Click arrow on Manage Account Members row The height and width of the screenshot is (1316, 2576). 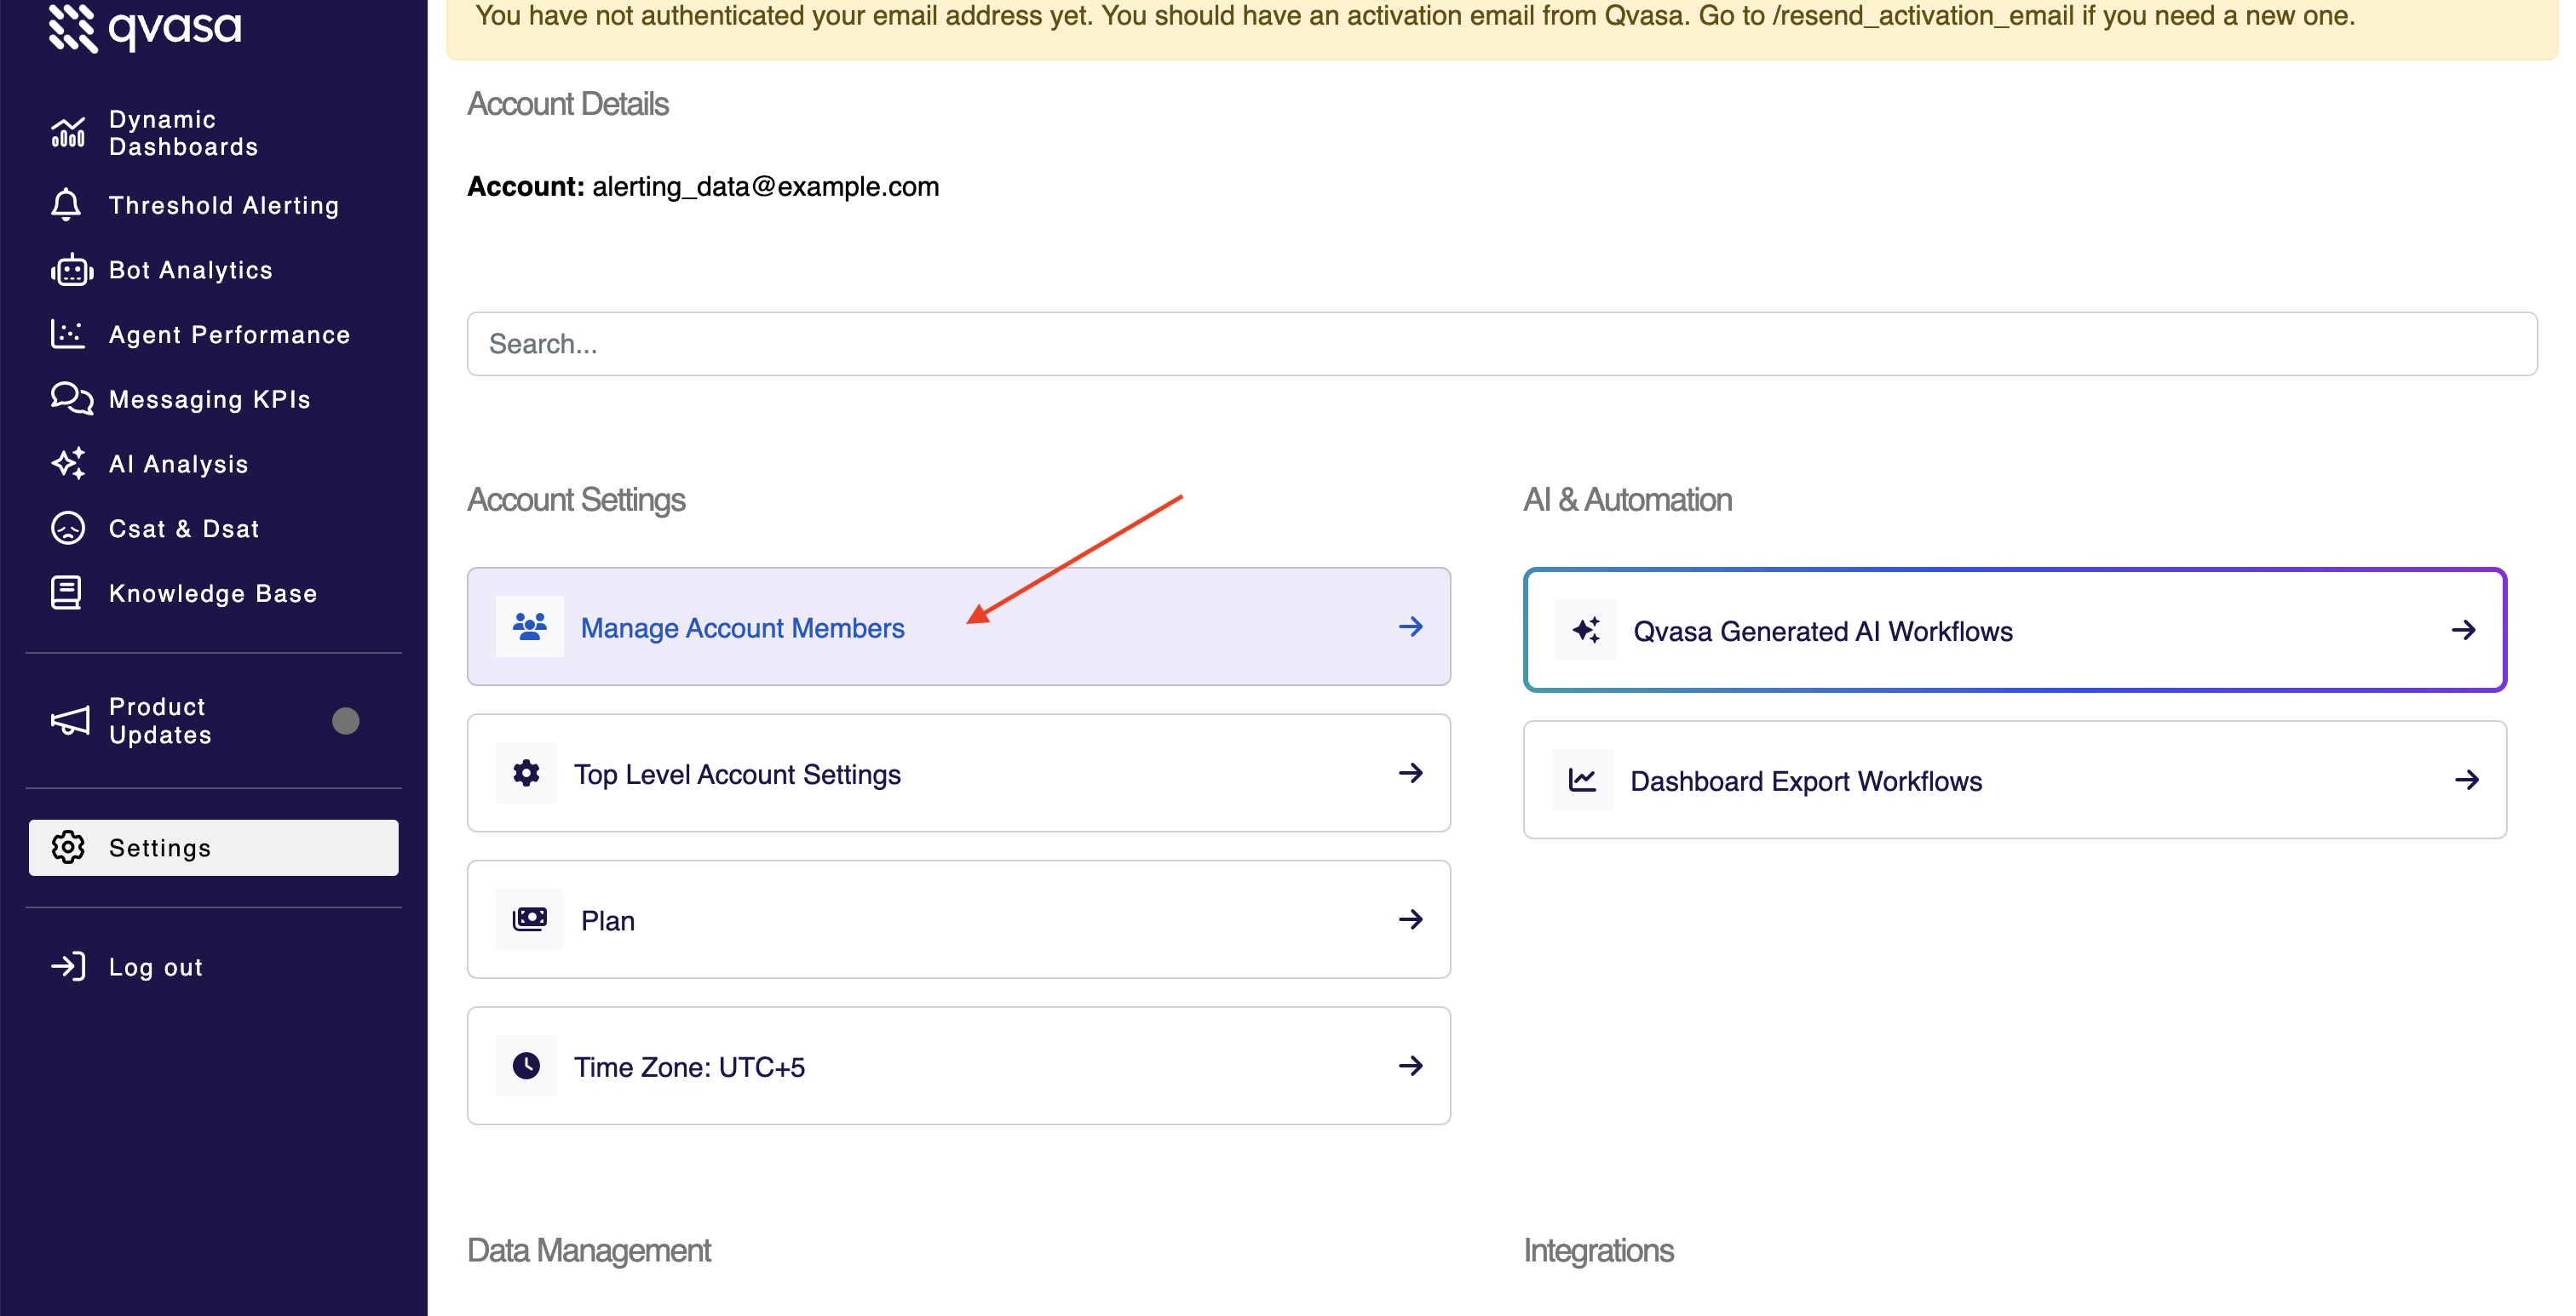(x=1411, y=627)
